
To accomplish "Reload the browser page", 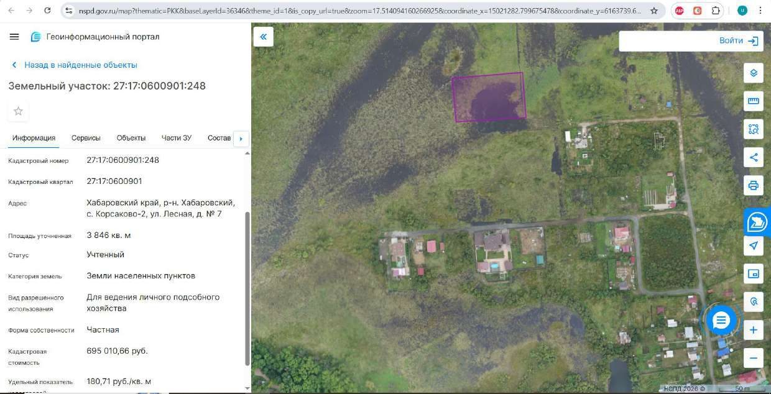I will pyautogui.click(x=48, y=11).
